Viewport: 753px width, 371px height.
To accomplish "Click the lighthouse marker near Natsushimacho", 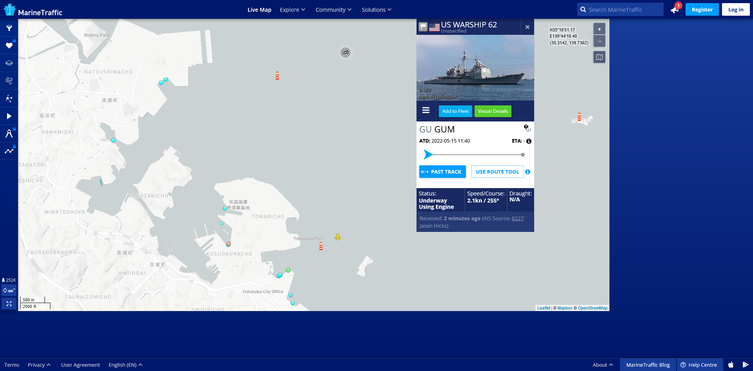I will [277, 76].
